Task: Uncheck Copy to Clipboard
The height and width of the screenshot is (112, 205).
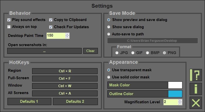Action: pyautogui.click(x=51, y=20)
